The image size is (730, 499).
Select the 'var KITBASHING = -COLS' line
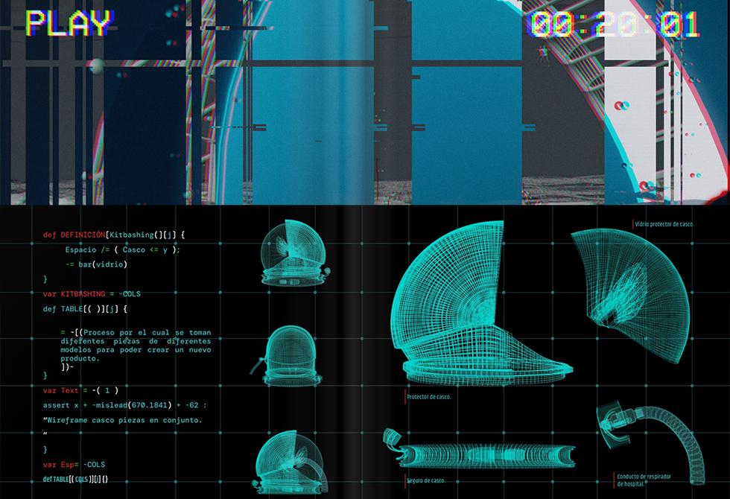[x=92, y=293]
